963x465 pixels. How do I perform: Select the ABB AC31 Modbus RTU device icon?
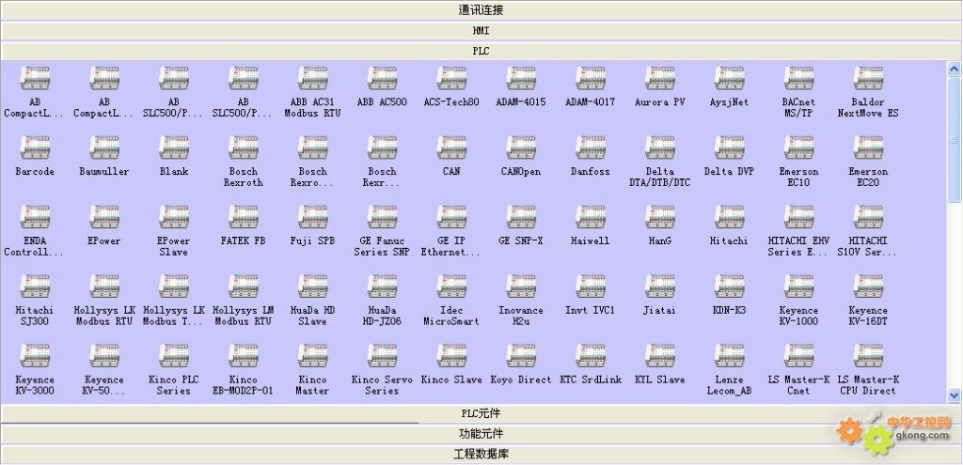tap(312, 79)
